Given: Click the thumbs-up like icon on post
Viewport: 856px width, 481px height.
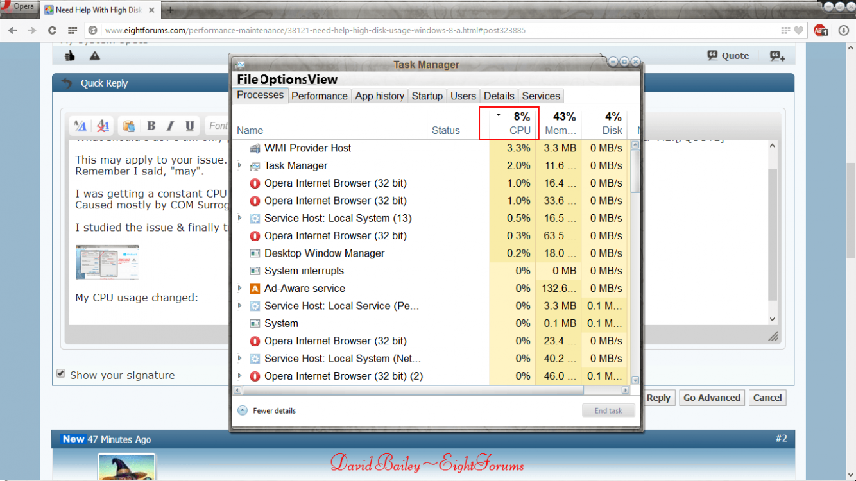Looking at the screenshot, I should pos(70,56).
